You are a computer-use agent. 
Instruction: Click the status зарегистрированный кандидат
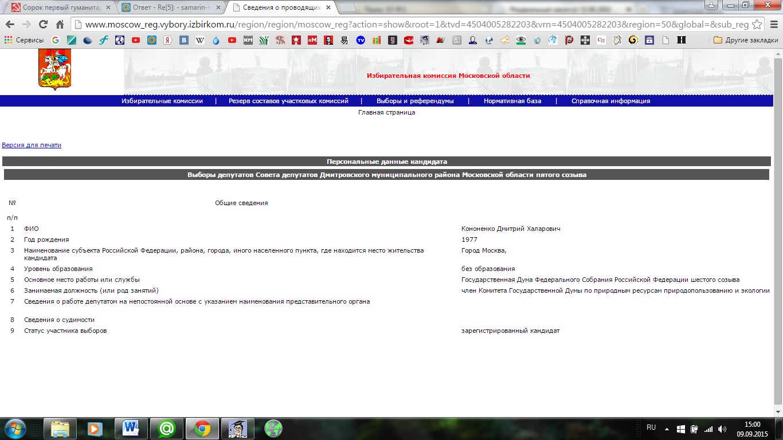[x=511, y=331]
